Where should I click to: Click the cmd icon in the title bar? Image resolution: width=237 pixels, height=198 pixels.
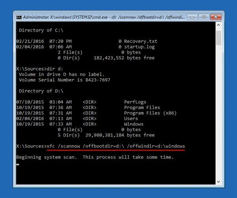point(19,17)
